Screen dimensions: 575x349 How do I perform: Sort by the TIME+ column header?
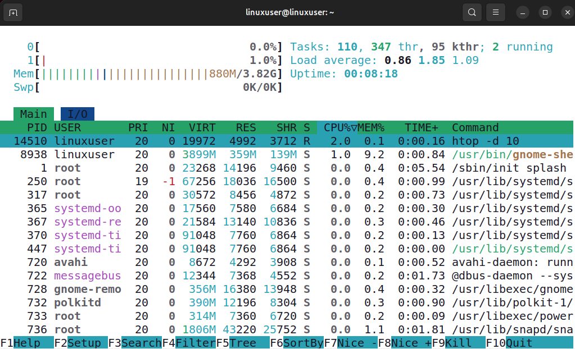coord(422,127)
